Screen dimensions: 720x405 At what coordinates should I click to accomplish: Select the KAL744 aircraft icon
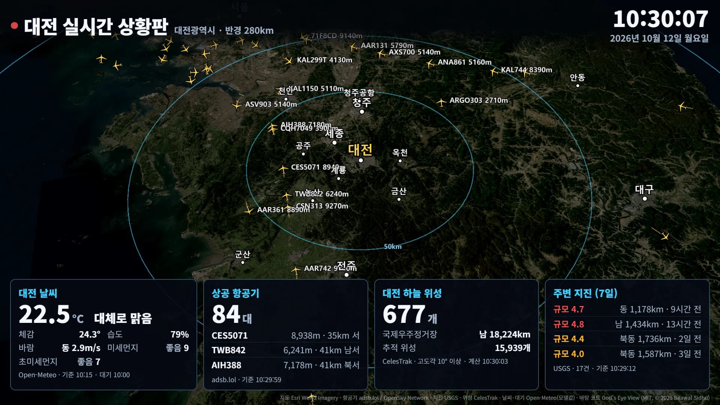(x=494, y=71)
